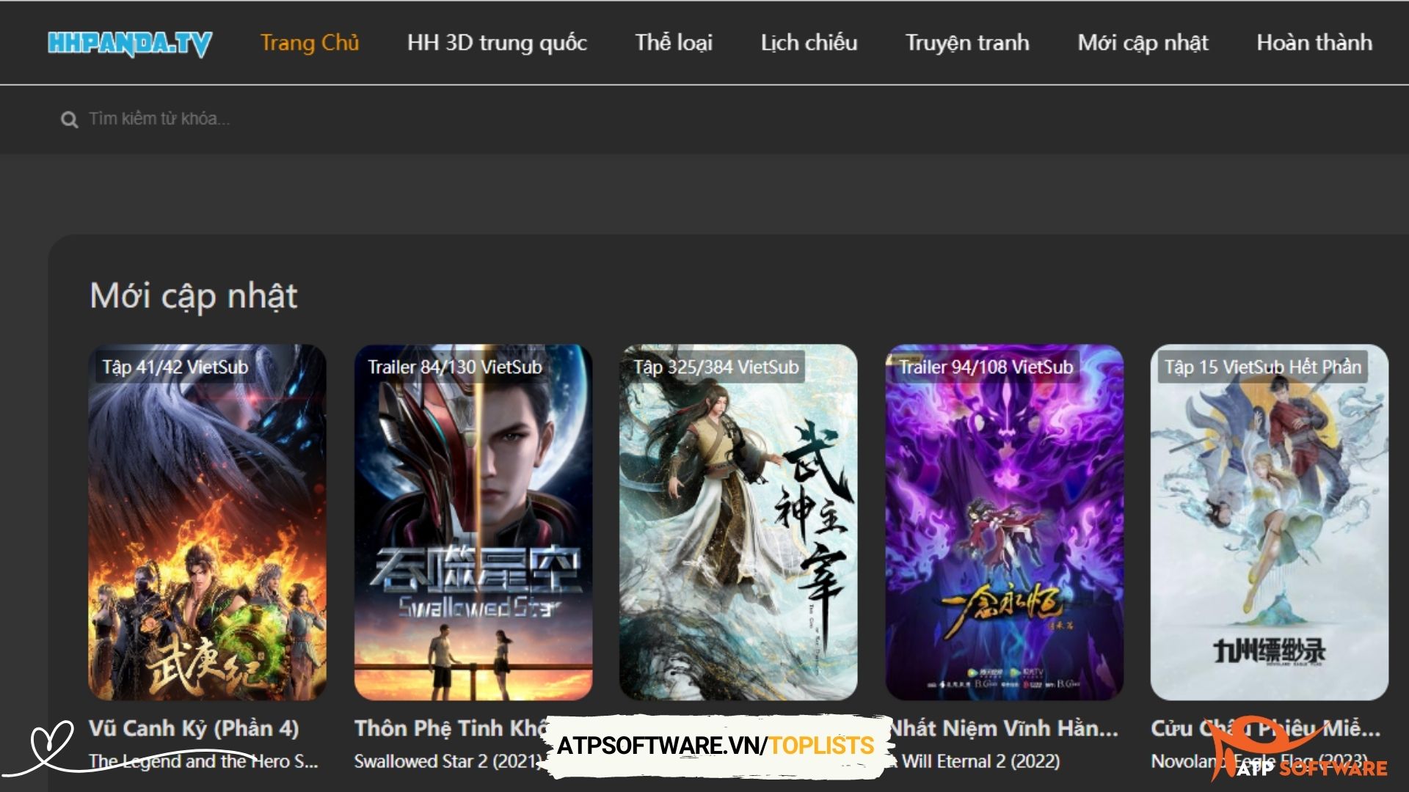Click the 'Mới cập nhật' section heading
Image resolution: width=1409 pixels, height=792 pixels.
[194, 296]
